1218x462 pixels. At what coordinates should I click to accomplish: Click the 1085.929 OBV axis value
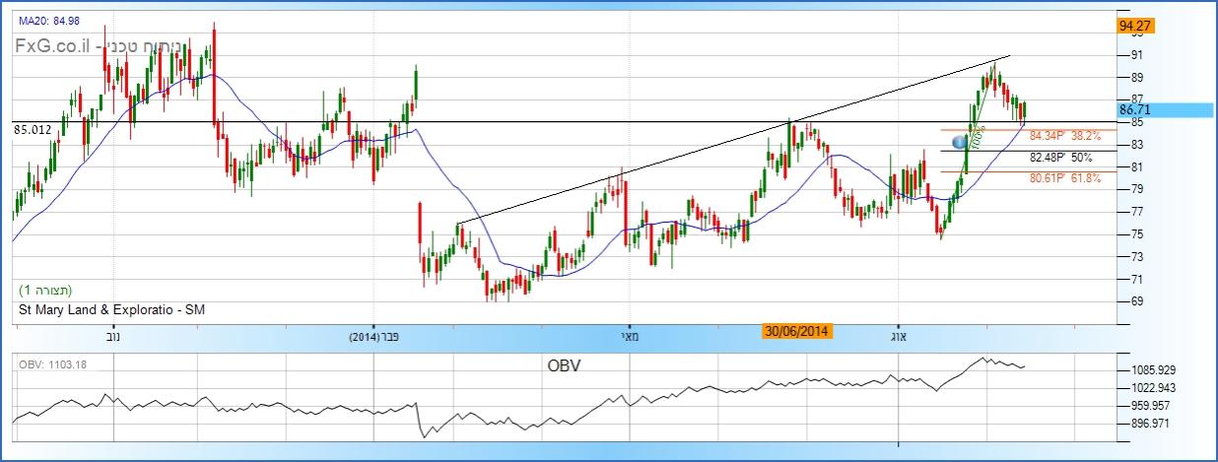(x=1154, y=369)
